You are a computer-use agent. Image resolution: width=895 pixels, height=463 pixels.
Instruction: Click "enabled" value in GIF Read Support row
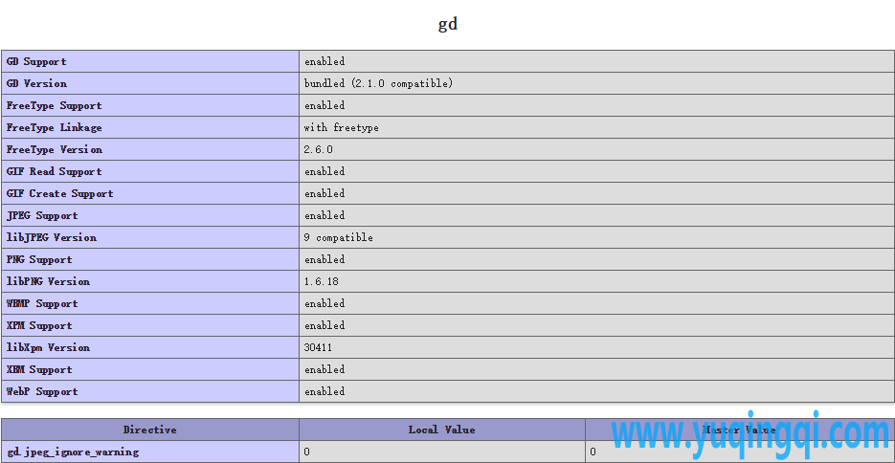(x=324, y=171)
